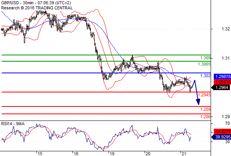Click the 1.29 price axis label
231x156 pixels.
coord(226,117)
